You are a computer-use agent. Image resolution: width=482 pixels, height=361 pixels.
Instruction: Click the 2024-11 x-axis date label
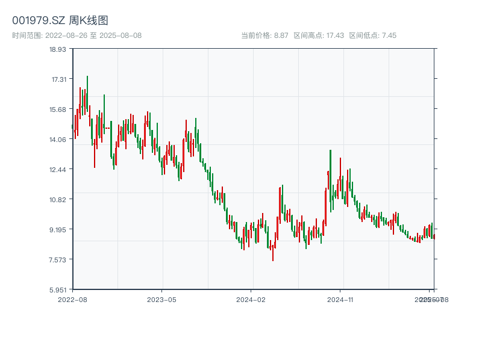[x=340, y=299]
